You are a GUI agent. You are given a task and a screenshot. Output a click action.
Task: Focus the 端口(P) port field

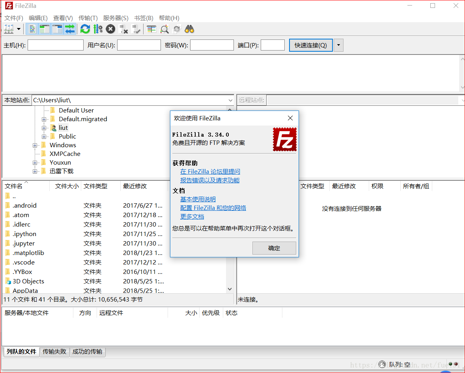[273, 45]
